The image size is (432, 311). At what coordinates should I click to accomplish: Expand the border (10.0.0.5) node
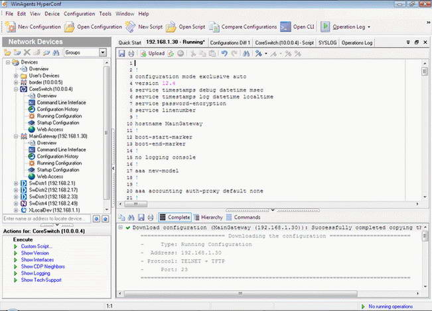[x=16, y=82]
